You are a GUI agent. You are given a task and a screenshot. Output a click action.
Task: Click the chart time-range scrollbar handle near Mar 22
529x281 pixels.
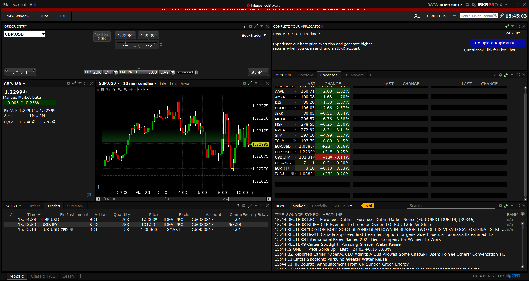point(228,199)
